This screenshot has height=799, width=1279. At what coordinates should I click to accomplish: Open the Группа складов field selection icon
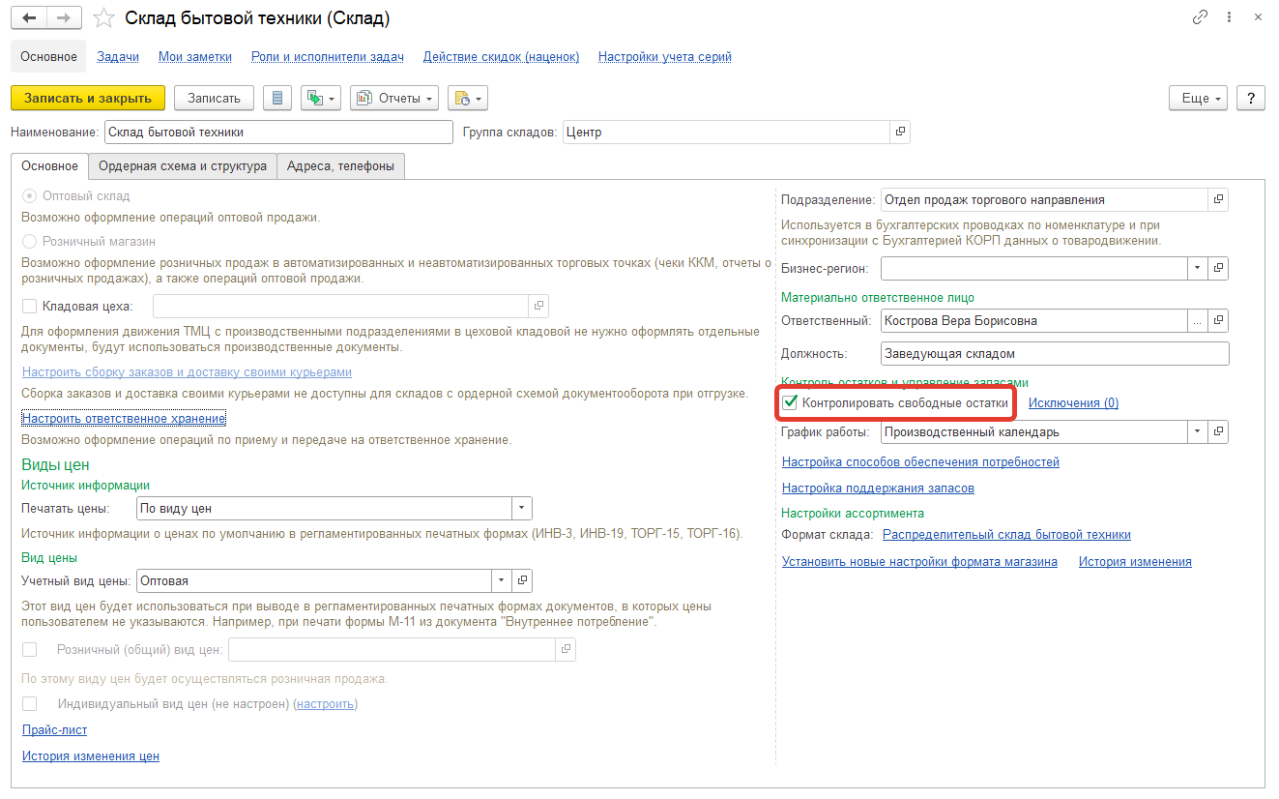click(900, 133)
